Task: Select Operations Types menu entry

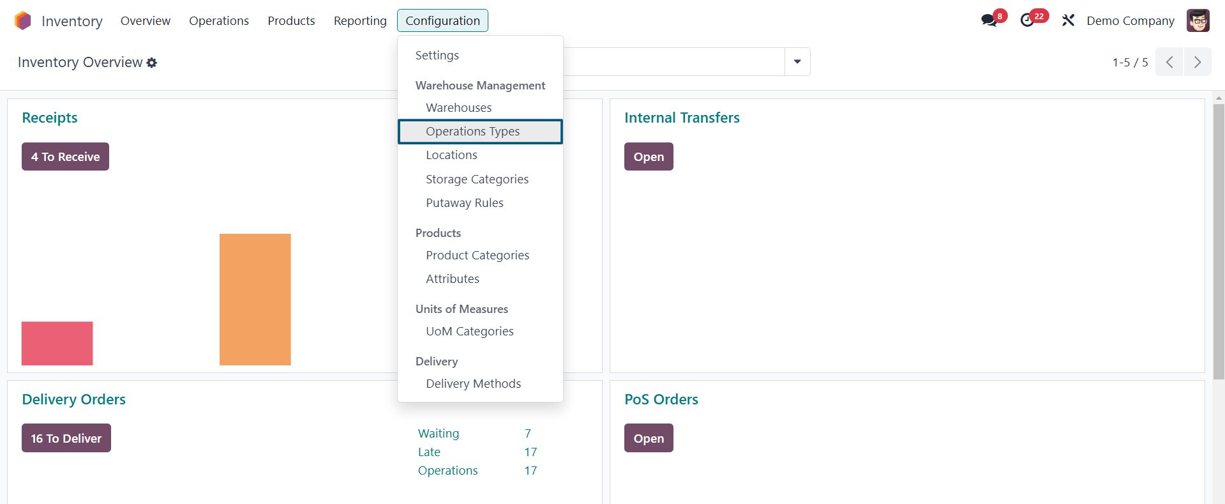Action: (x=480, y=132)
